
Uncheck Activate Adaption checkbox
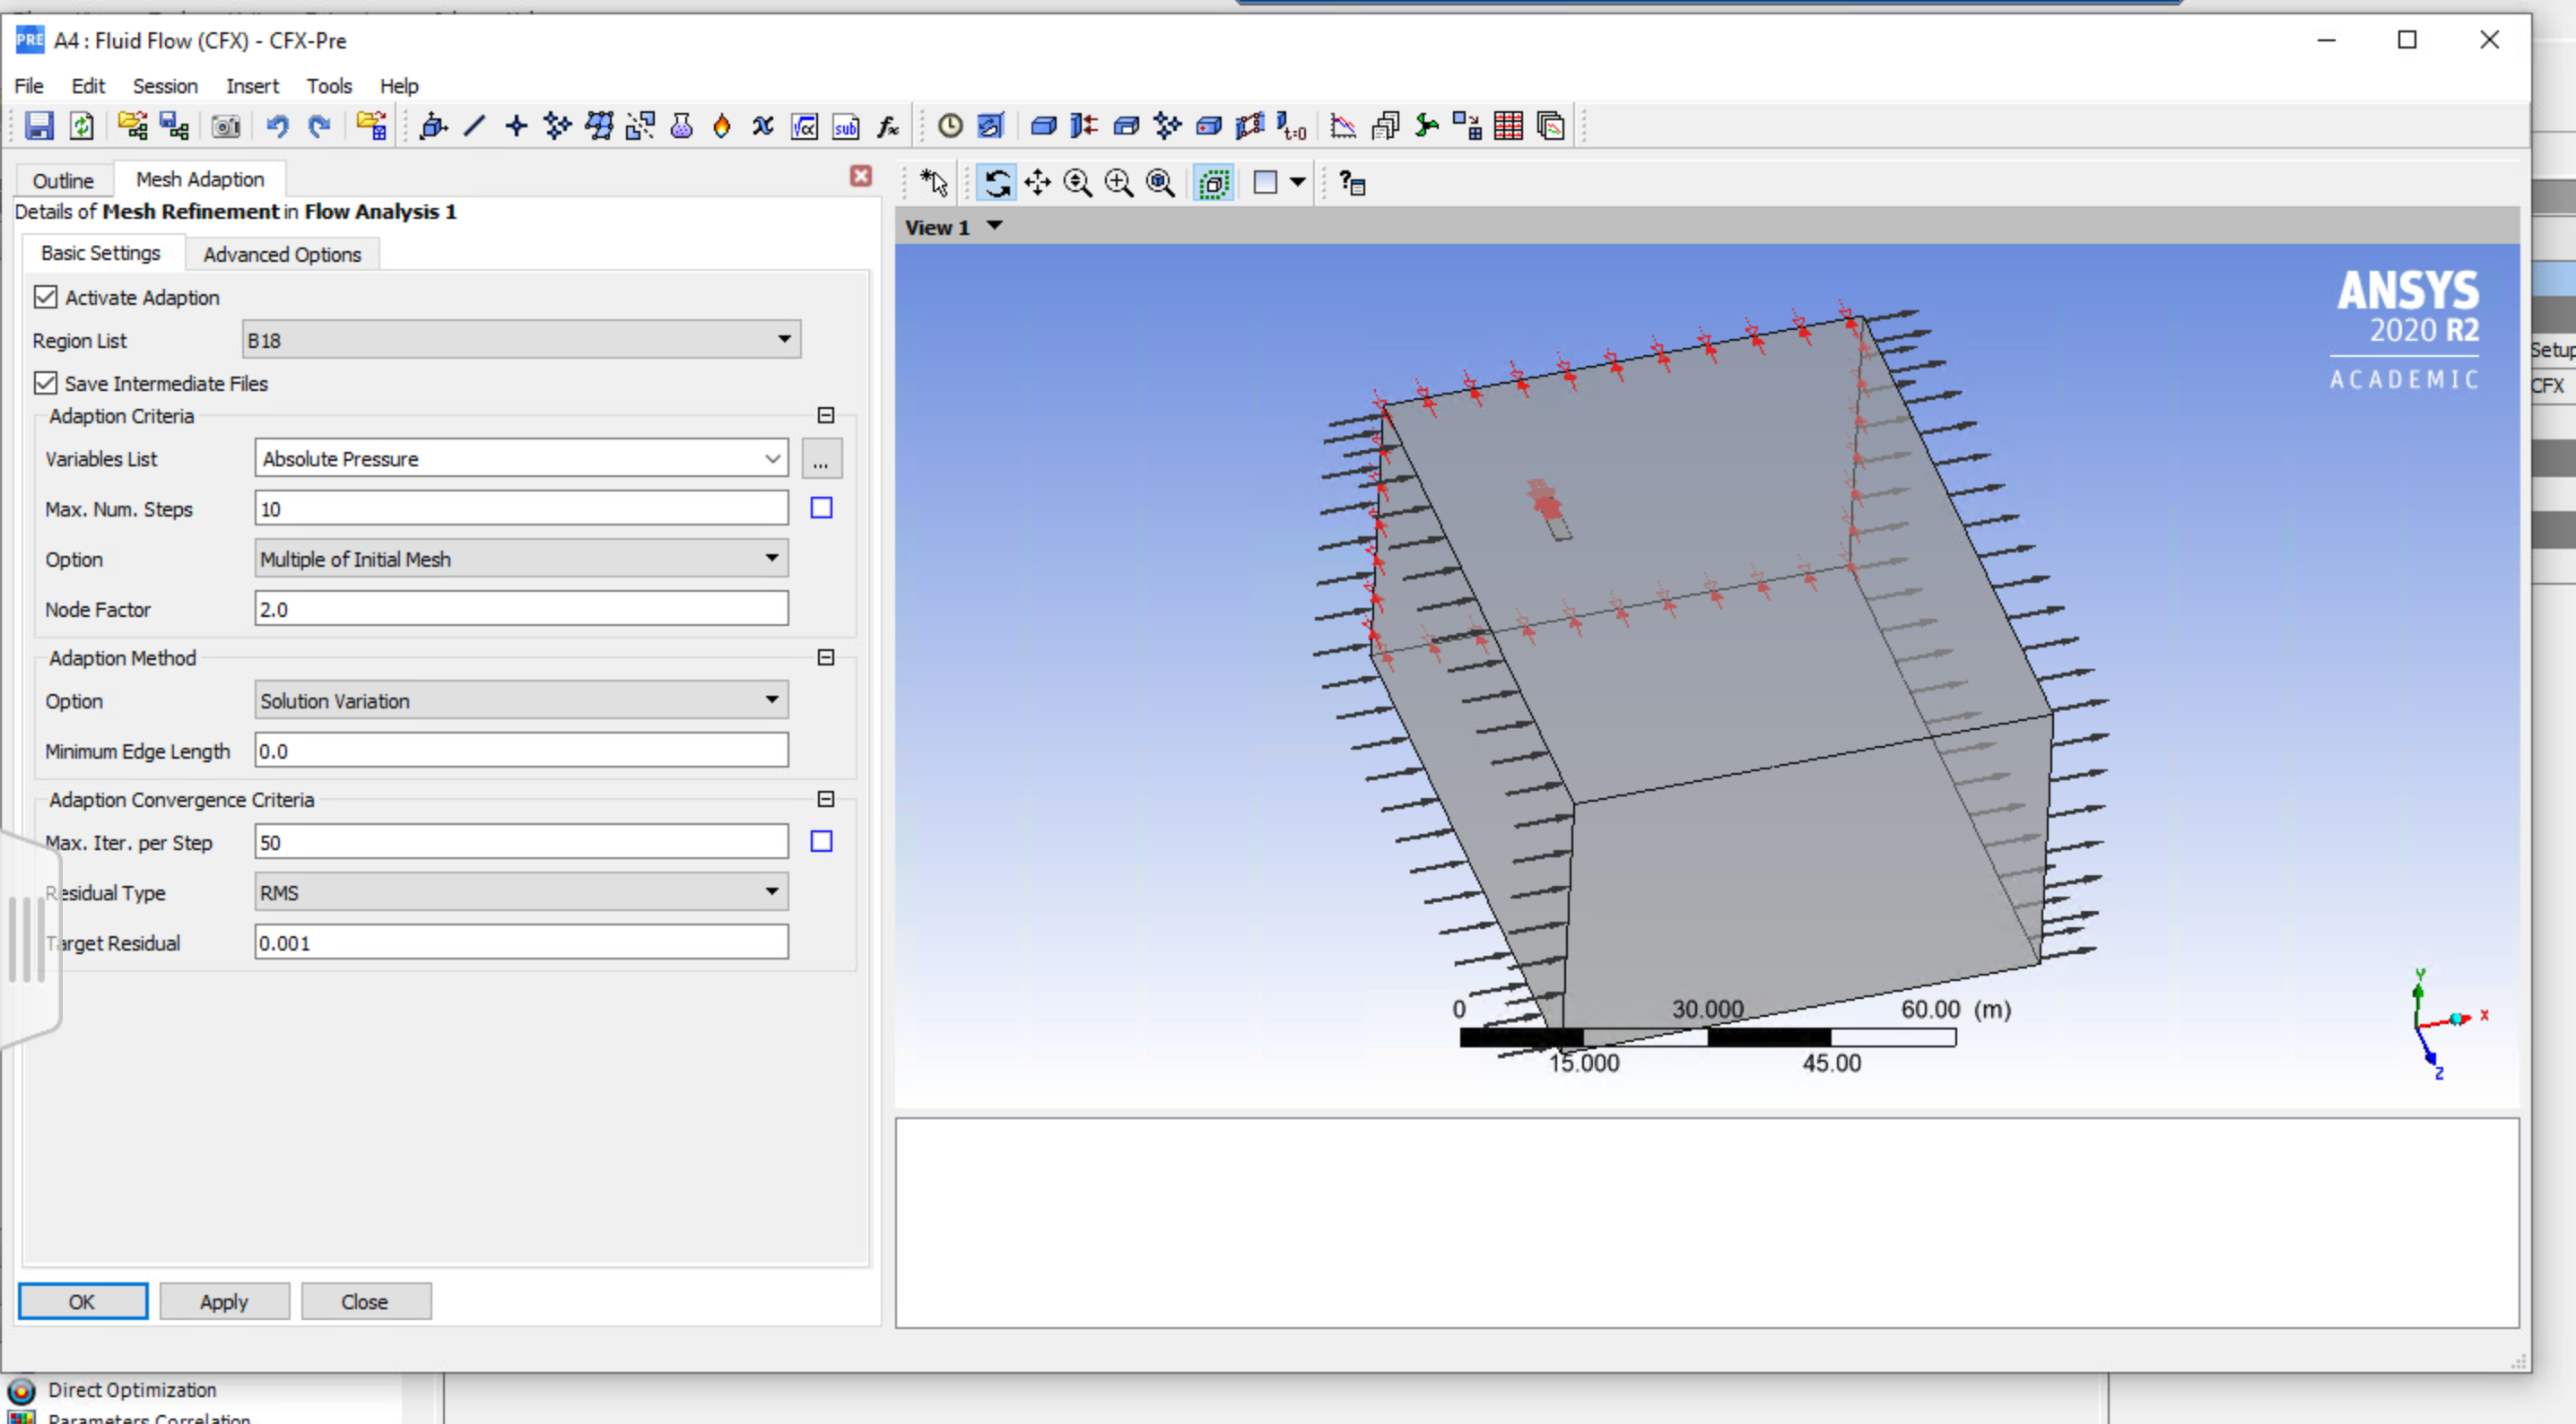[x=46, y=297]
